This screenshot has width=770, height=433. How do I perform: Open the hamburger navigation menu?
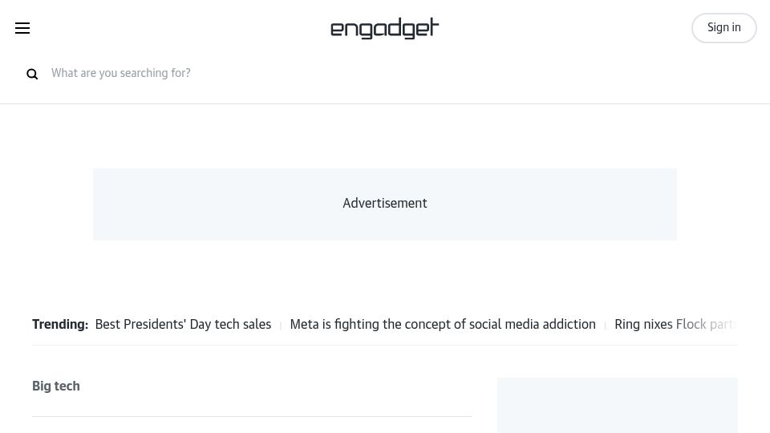[x=22, y=28]
